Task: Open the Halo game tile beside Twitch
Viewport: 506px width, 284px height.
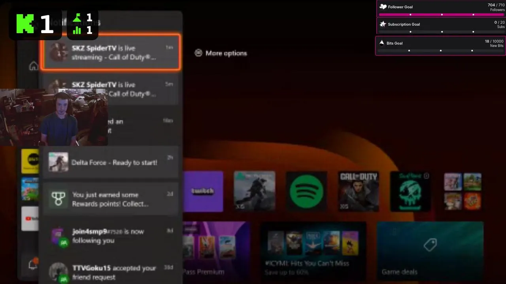Action: coord(254,191)
